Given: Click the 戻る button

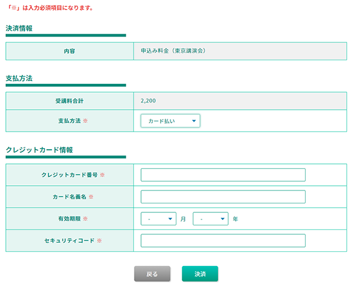Looking at the screenshot, I should [152, 274].
